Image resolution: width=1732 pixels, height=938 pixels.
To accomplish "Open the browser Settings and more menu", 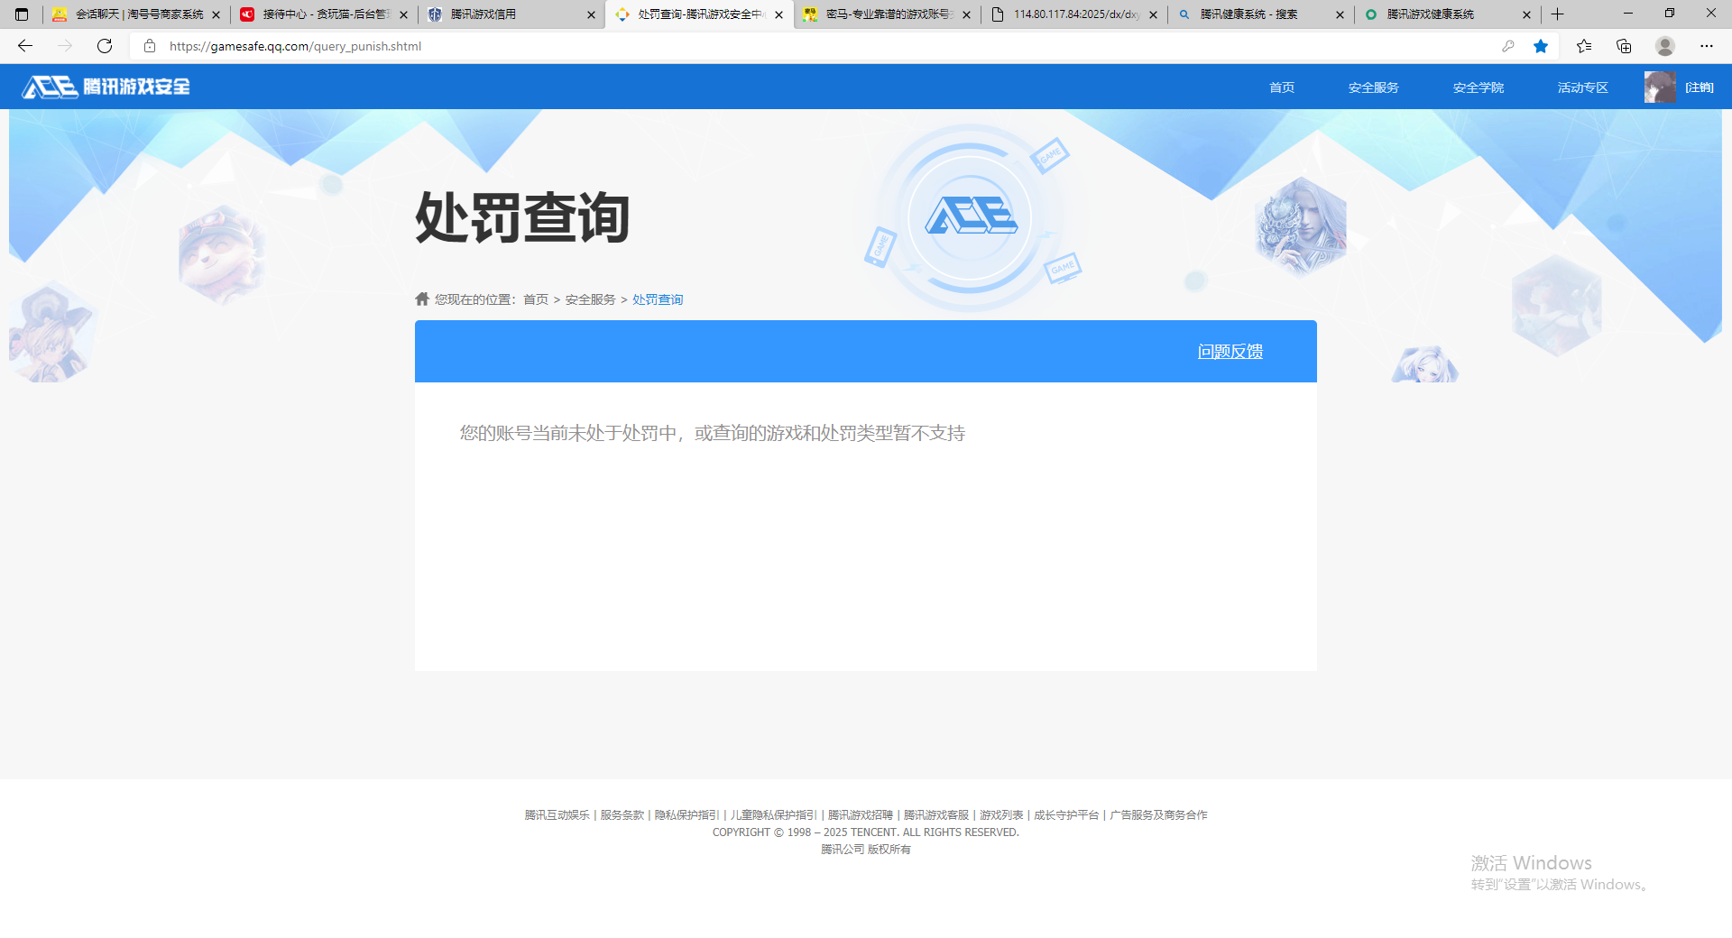I will 1707,46.
